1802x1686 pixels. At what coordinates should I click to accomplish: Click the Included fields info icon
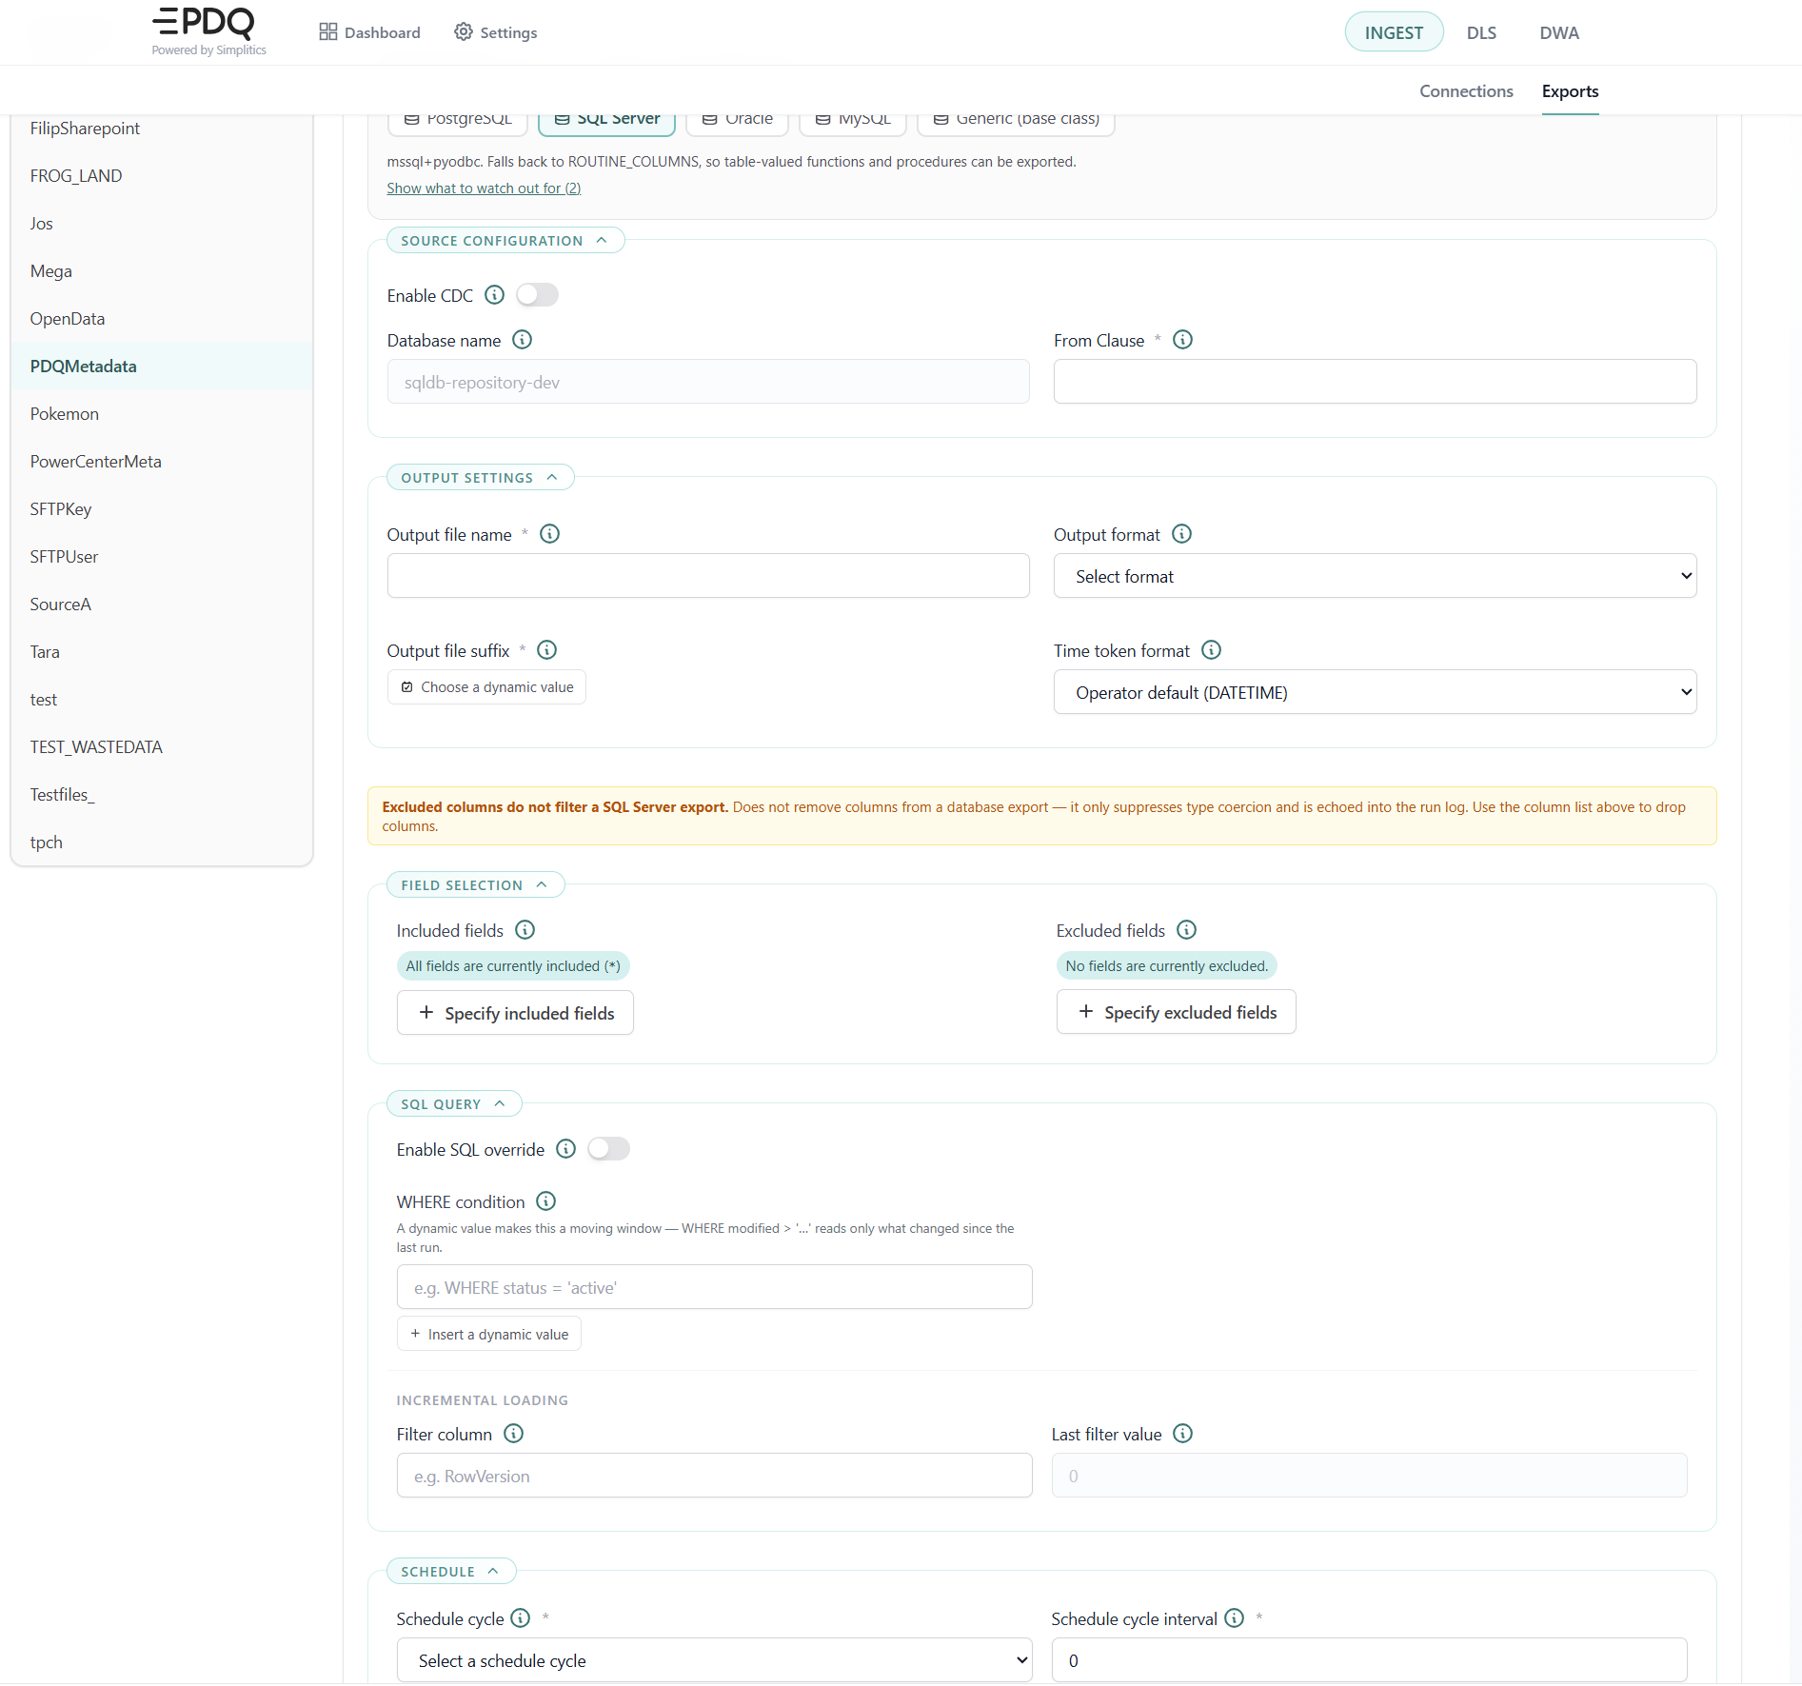point(525,930)
